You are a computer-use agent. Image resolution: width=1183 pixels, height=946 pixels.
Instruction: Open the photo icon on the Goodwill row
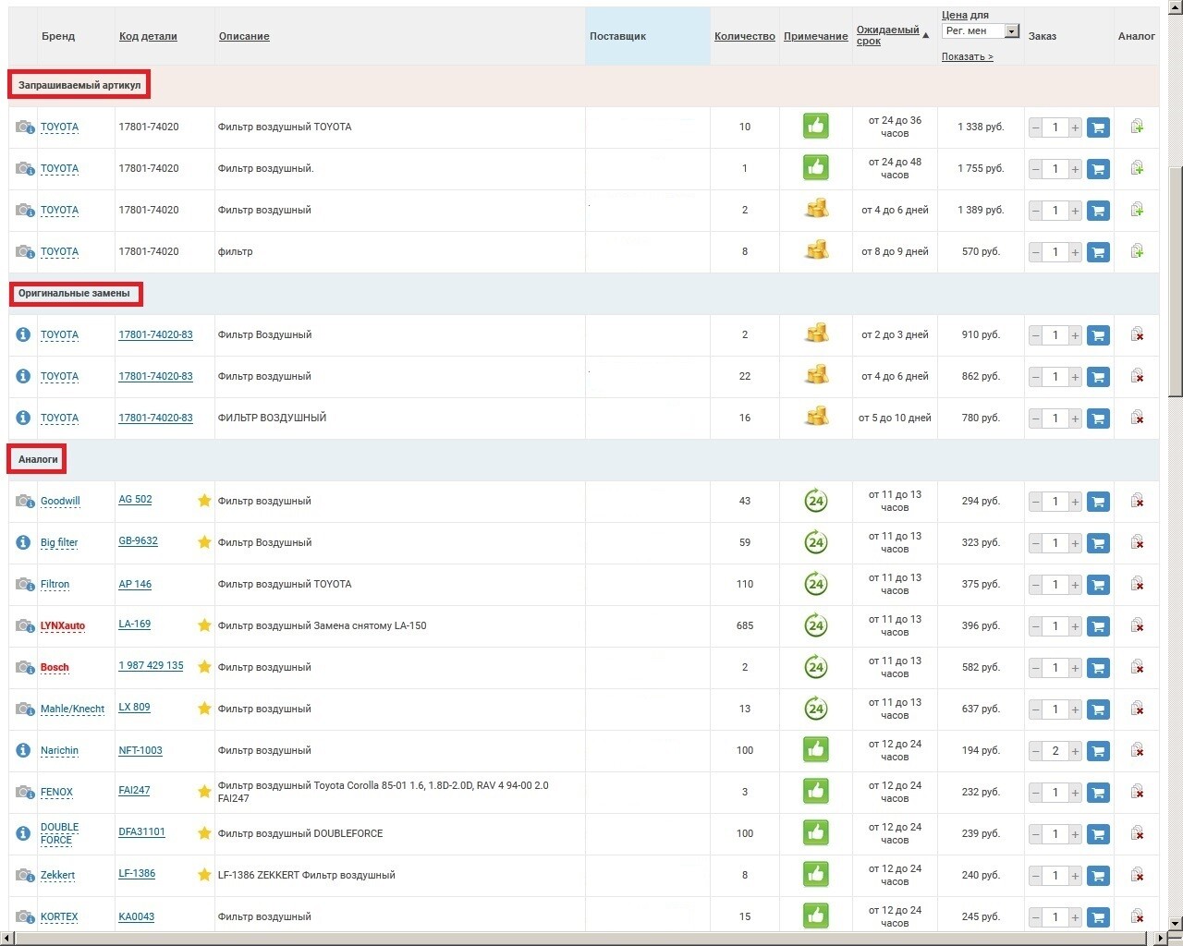(x=25, y=501)
